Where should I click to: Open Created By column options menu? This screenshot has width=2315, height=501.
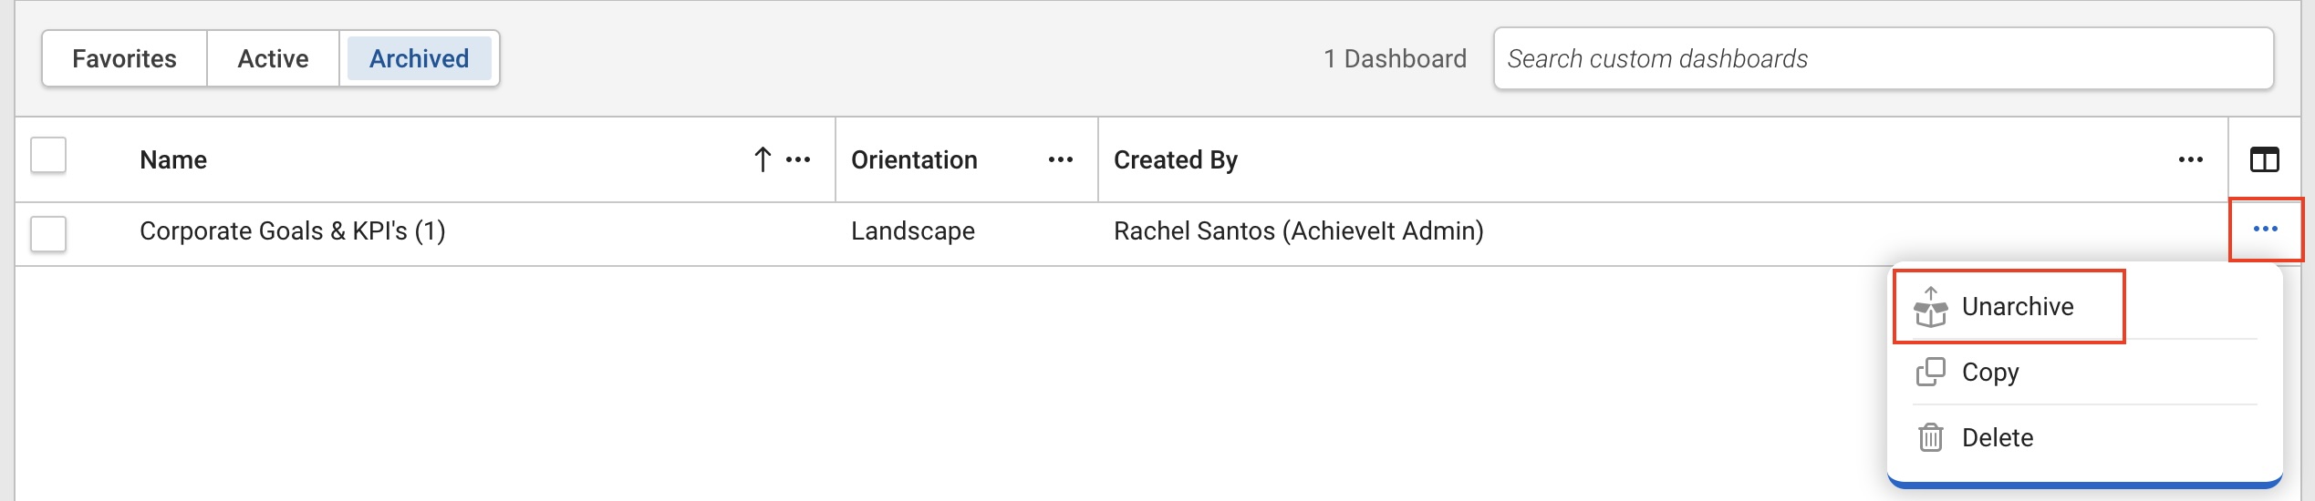point(2191,159)
